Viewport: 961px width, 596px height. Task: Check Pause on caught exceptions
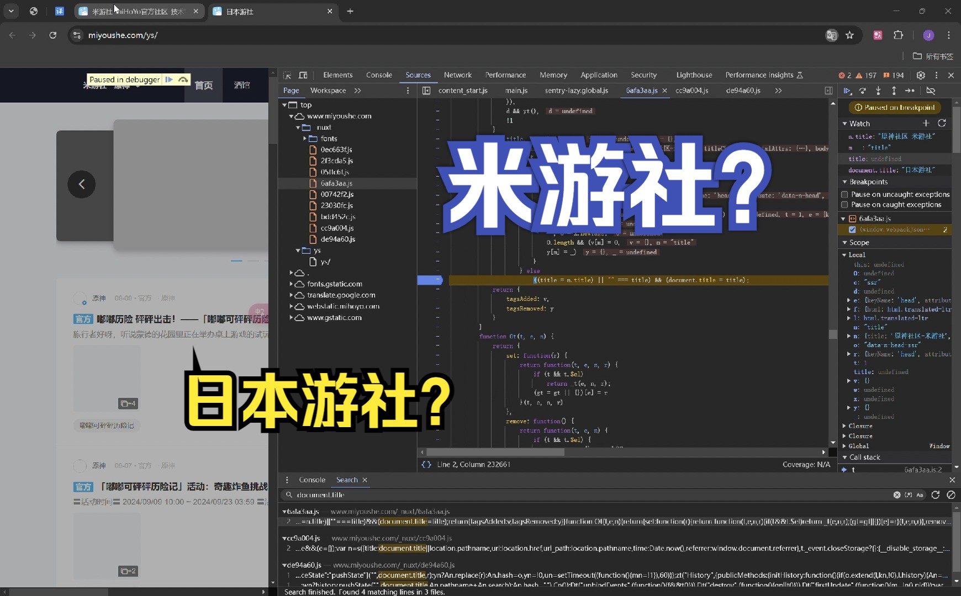844,205
